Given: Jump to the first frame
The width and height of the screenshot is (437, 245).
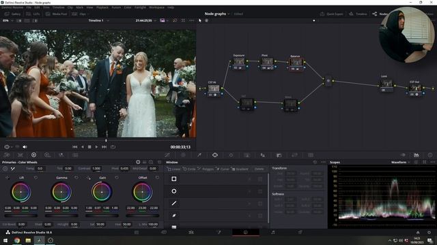Looking at the screenshot, I should (x=74, y=147).
